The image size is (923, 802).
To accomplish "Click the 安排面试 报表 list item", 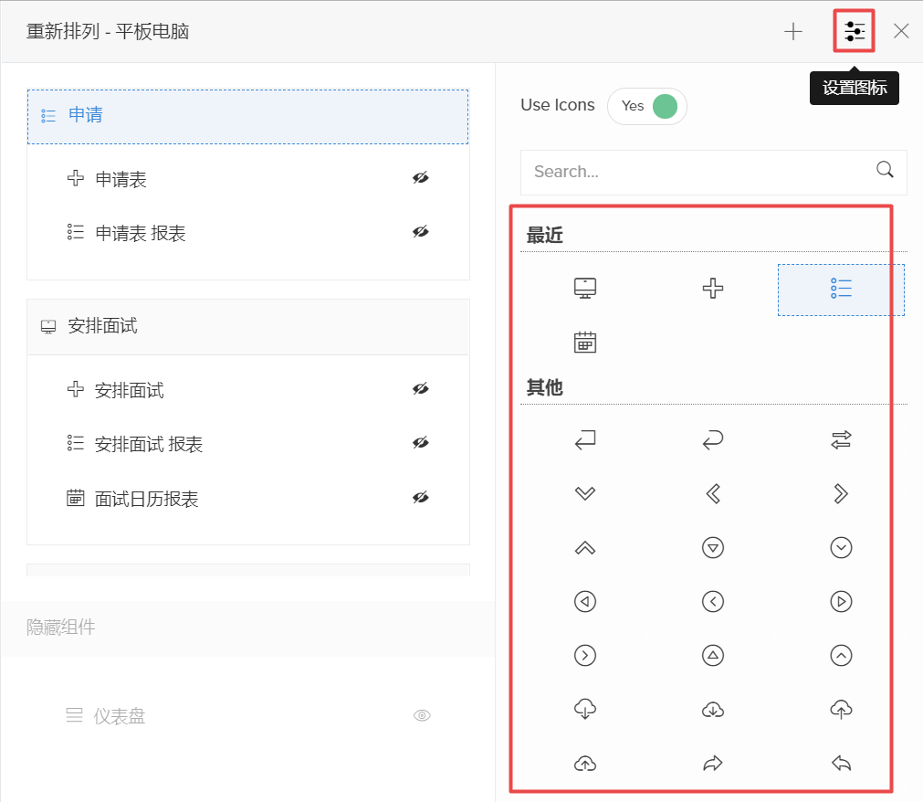I will (x=149, y=445).
